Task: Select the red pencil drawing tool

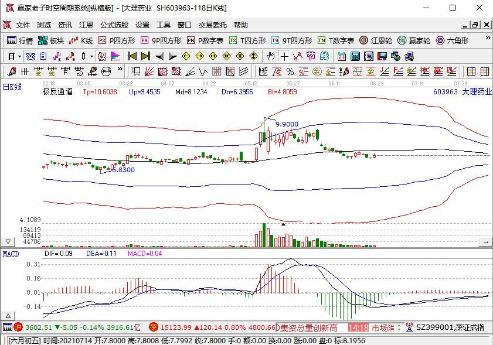Action: click(11, 71)
